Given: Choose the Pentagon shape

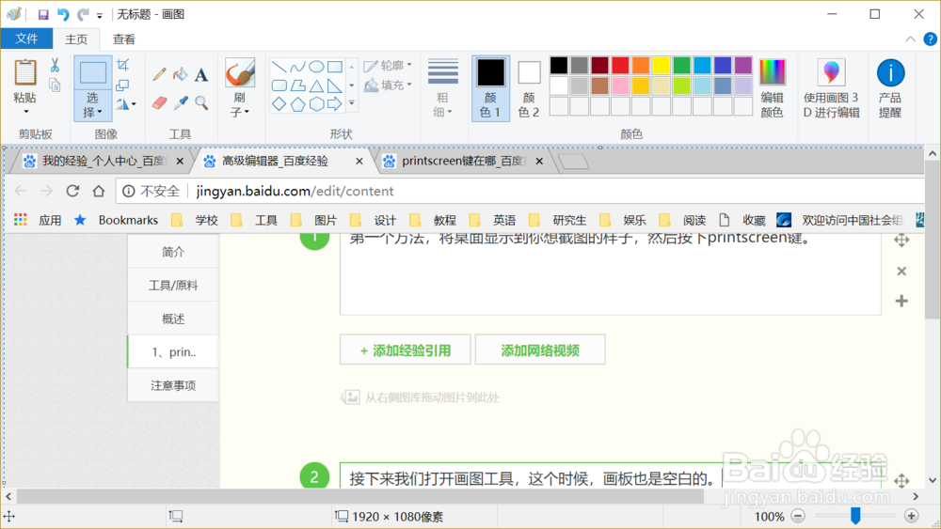Looking at the screenshot, I should pos(297,104).
